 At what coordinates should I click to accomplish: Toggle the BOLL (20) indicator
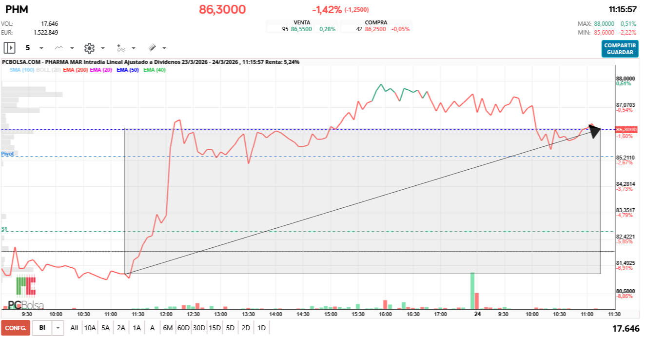pyautogui.click(x=49, y=70)
